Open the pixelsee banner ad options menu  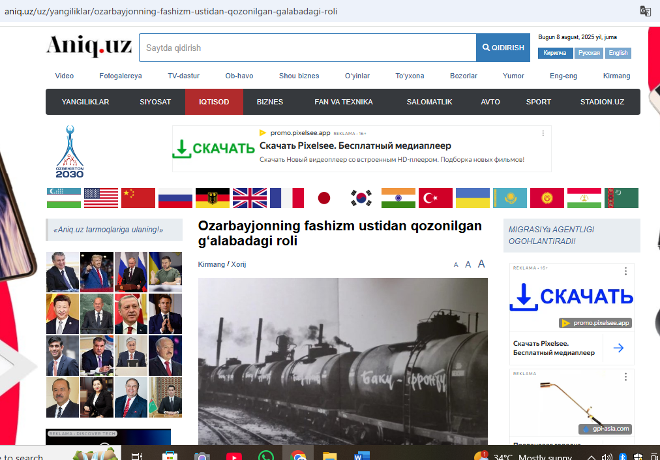pos(543,133)
